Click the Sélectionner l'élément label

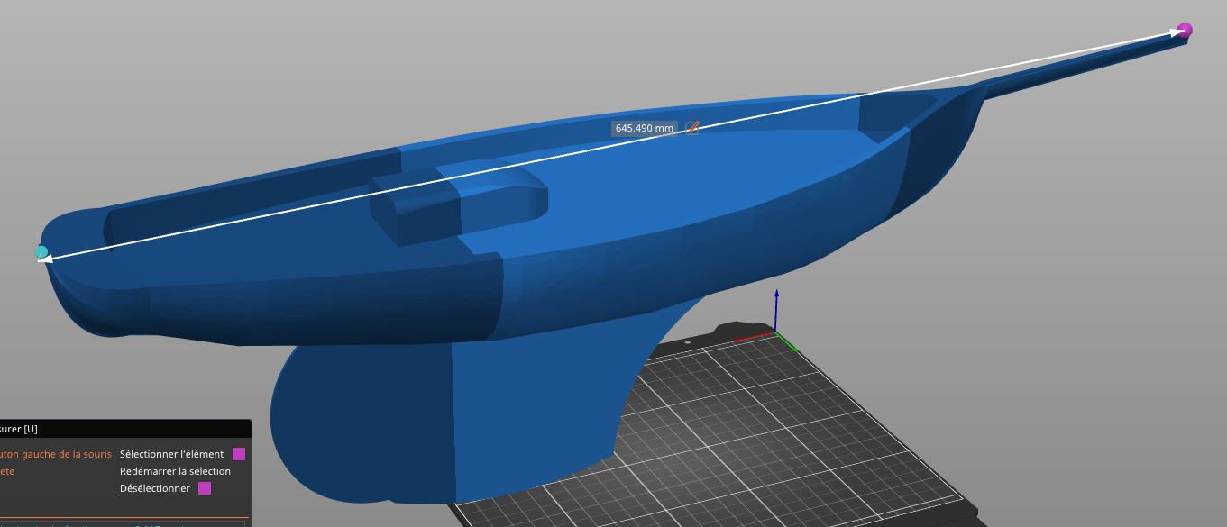pos(171,454)
